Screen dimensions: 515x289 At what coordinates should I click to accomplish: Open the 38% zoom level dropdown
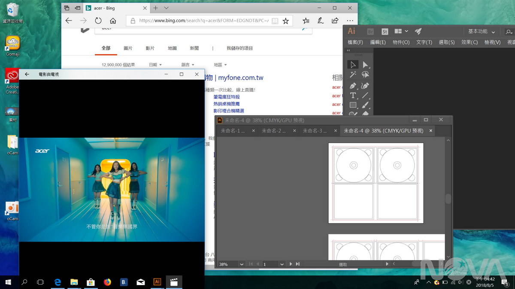pos(242,264)
